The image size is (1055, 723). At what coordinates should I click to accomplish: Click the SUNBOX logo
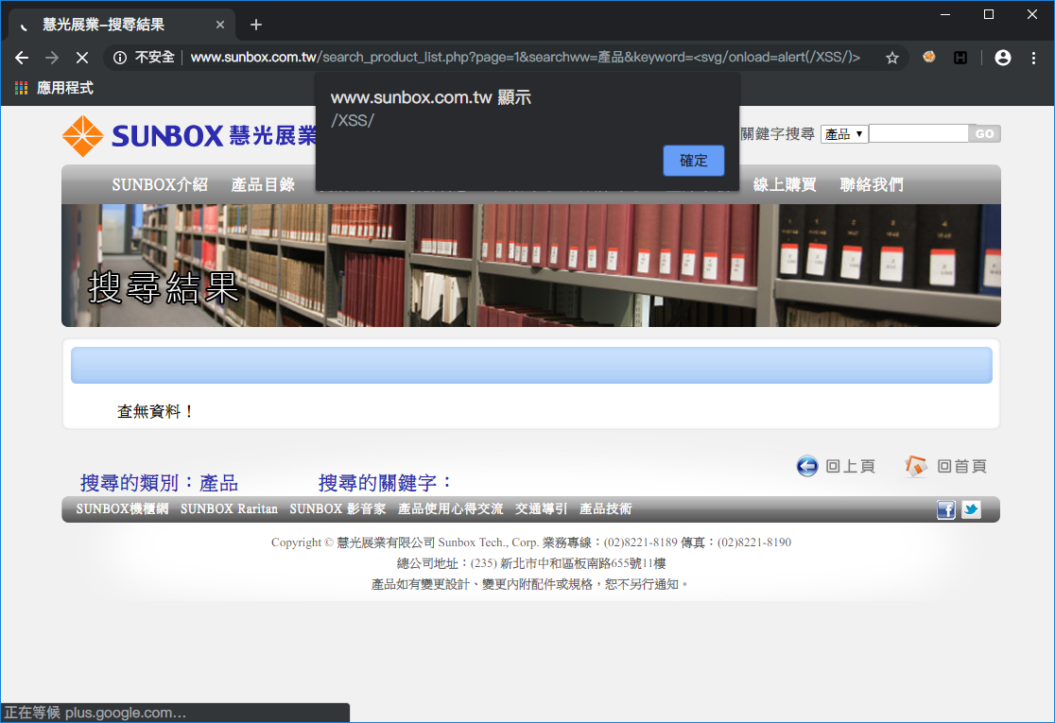190,136
